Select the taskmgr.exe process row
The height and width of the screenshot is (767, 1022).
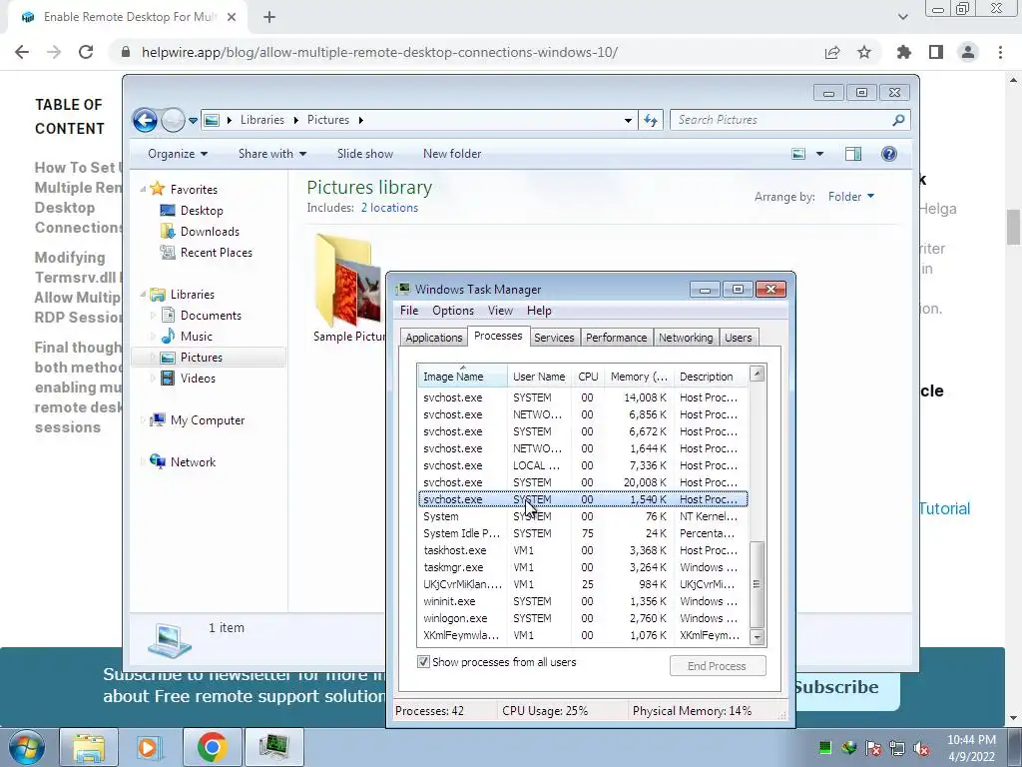[583, 567]
